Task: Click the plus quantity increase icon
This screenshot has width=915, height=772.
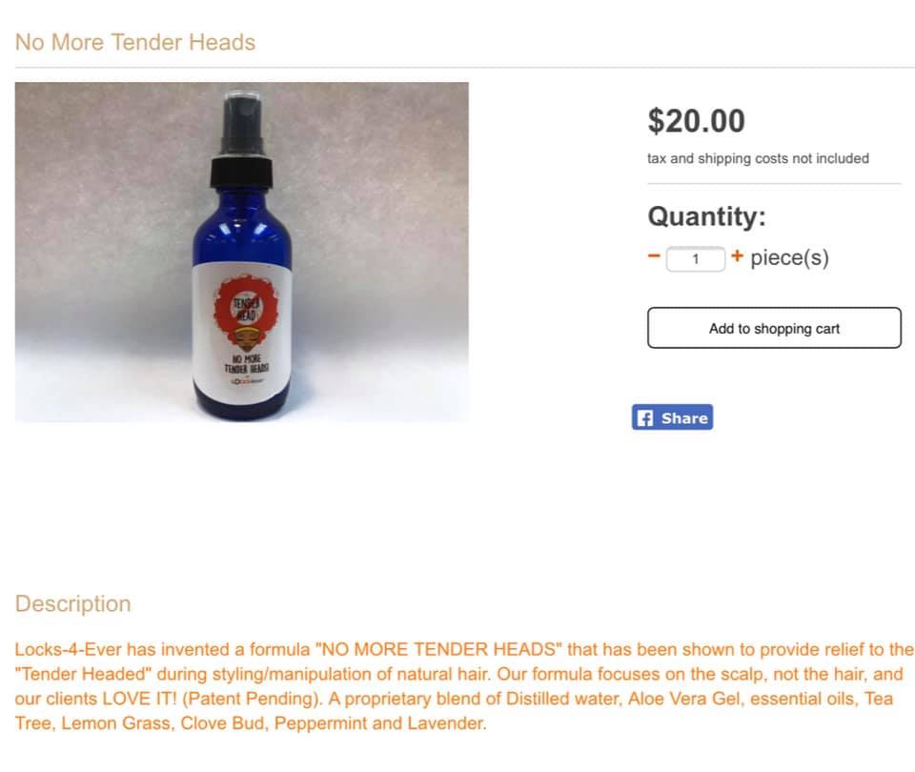Action: 737,255
